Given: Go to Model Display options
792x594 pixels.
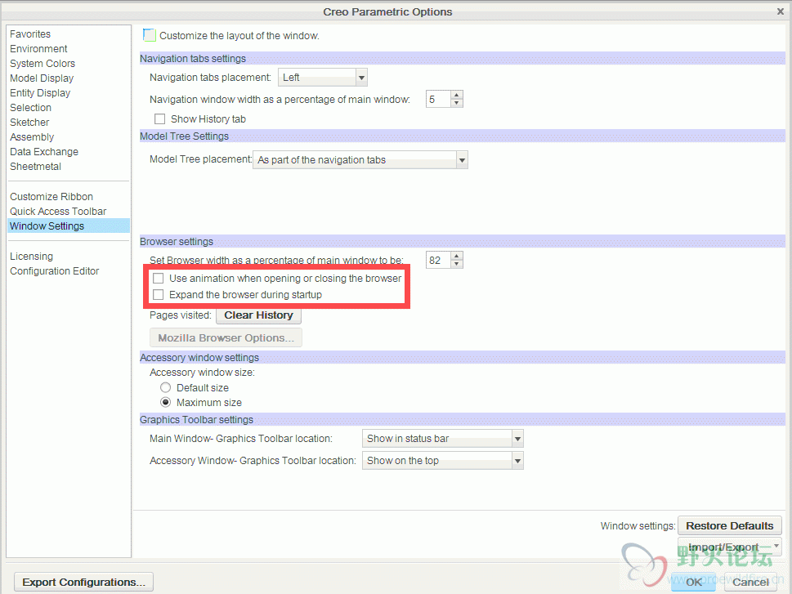Looking at the screenshot, I should (42, 78).
